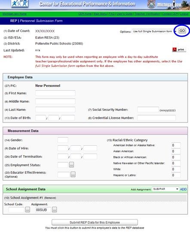Click the Credential License Number field
Screen dimensions: 190x232
(x=156, y=118)
